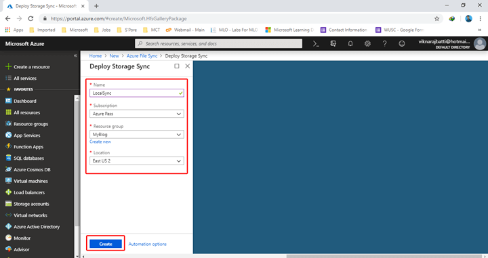The width and height of the screenshot is (488, 258).
Task: Click the Advisor icon in the sidebar
Action: tap(8, 249)
